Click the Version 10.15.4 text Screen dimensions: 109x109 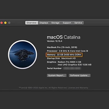click(55, 41)
